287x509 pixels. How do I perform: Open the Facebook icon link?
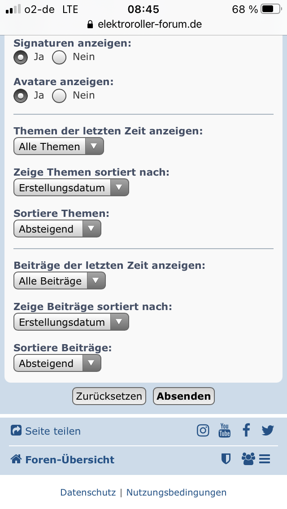246,431
